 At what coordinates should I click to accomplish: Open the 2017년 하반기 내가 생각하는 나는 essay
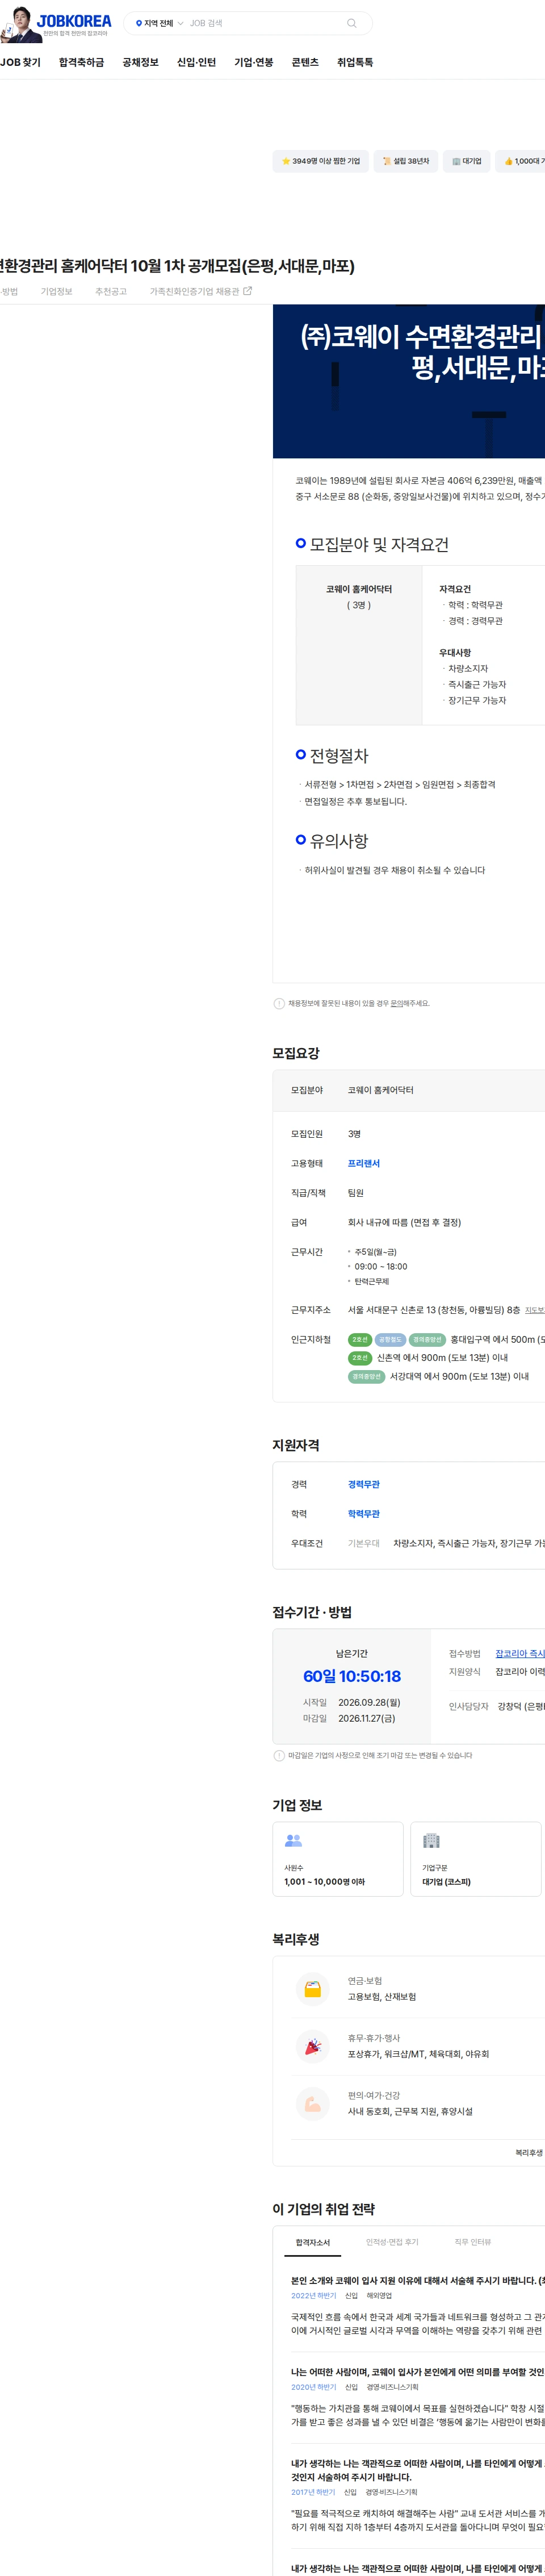tap(418, 2470)
